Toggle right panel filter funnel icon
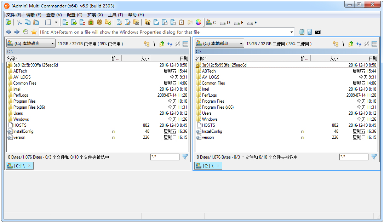The image size is (384, 223). pos(374,157)
